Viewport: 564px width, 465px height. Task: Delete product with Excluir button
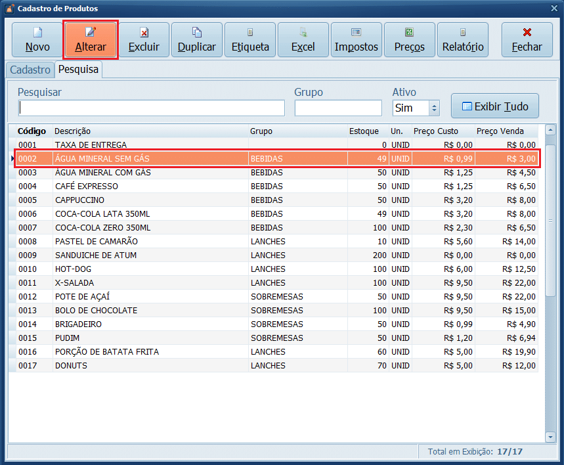(x=144, y=40)
